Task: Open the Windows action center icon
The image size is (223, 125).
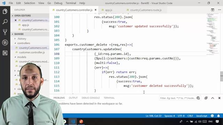Action: click(x=217, y=122)
